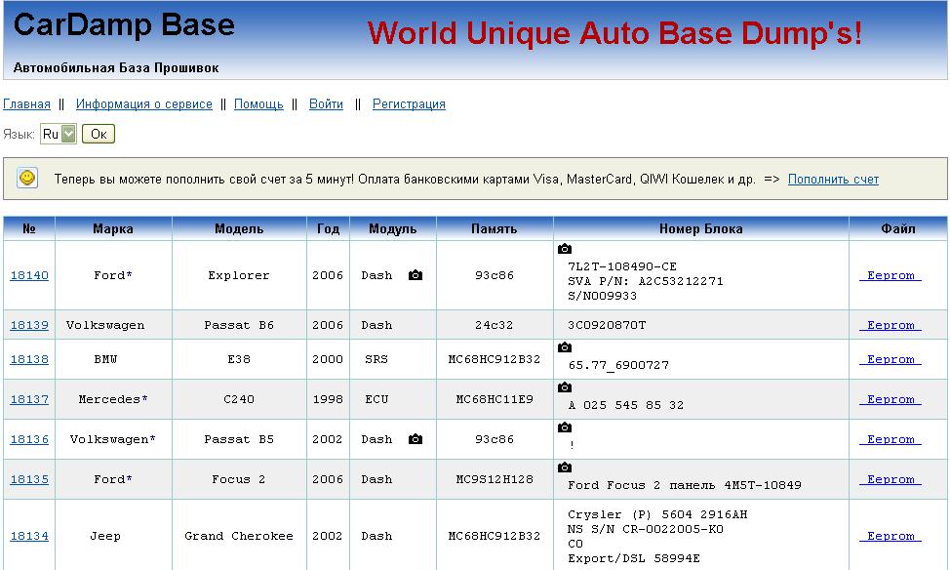Click the № column header
950x570 pixels.
coord(29,228)
